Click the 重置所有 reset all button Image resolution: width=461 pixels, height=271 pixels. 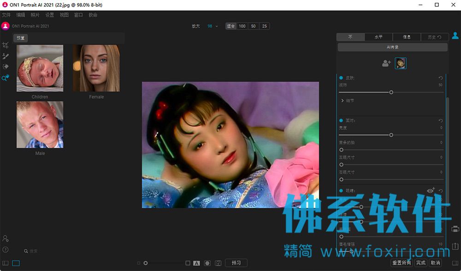[x=402, y=263]
